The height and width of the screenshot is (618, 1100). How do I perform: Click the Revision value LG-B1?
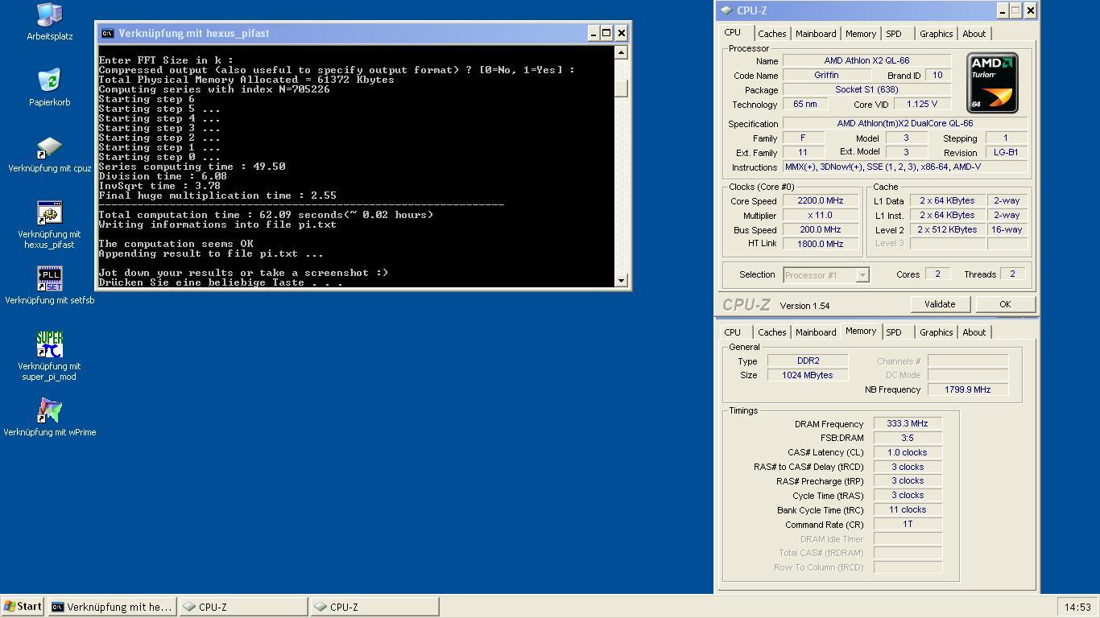tap(1006, 153)
